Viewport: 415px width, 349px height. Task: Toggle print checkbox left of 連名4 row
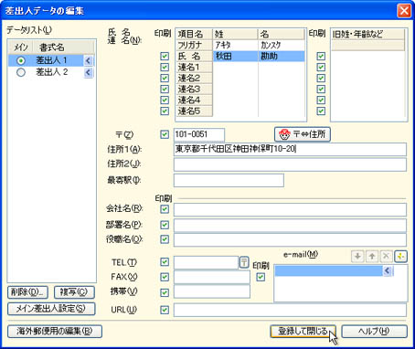click(165, 100)
